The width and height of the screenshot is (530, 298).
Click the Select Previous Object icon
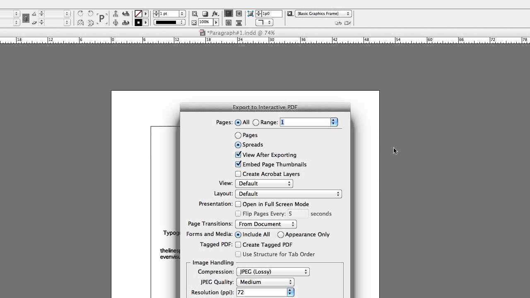pos(125,14)
